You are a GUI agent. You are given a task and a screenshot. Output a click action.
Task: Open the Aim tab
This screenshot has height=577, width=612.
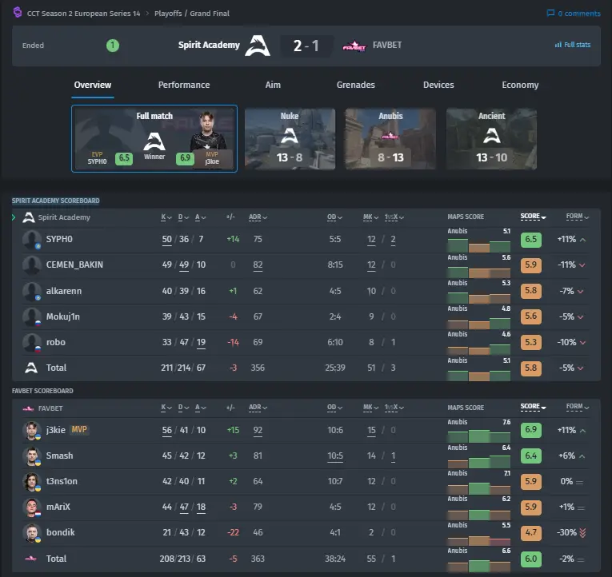click(x=273, y=85)
